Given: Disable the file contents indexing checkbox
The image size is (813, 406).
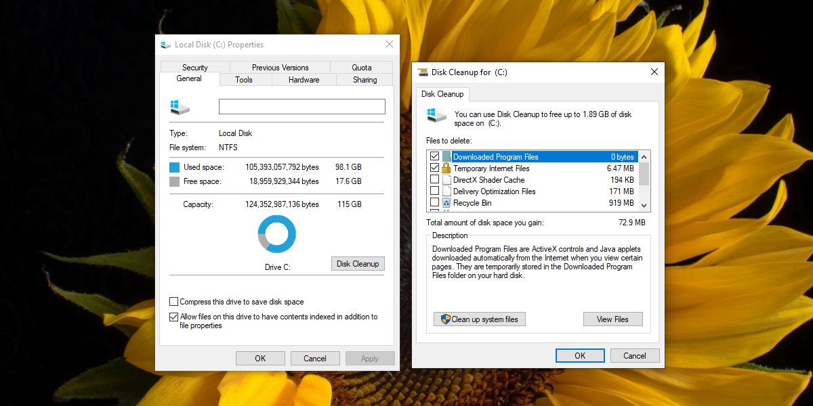Looking at the screenshot, I should (x=174, y=317).
